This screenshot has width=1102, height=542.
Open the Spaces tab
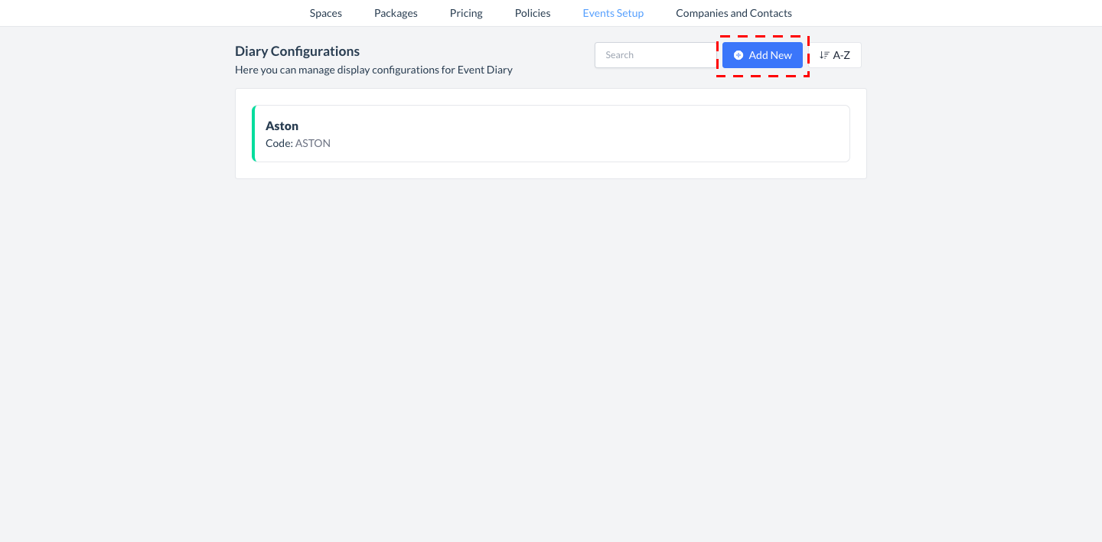coord(325,13)
